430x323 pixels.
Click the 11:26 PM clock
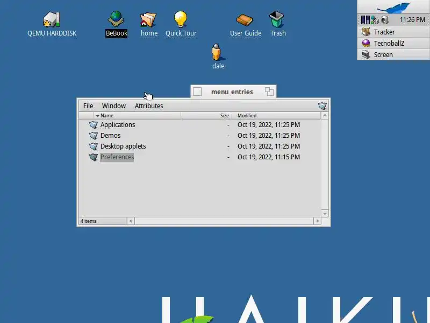coord(412,20)
